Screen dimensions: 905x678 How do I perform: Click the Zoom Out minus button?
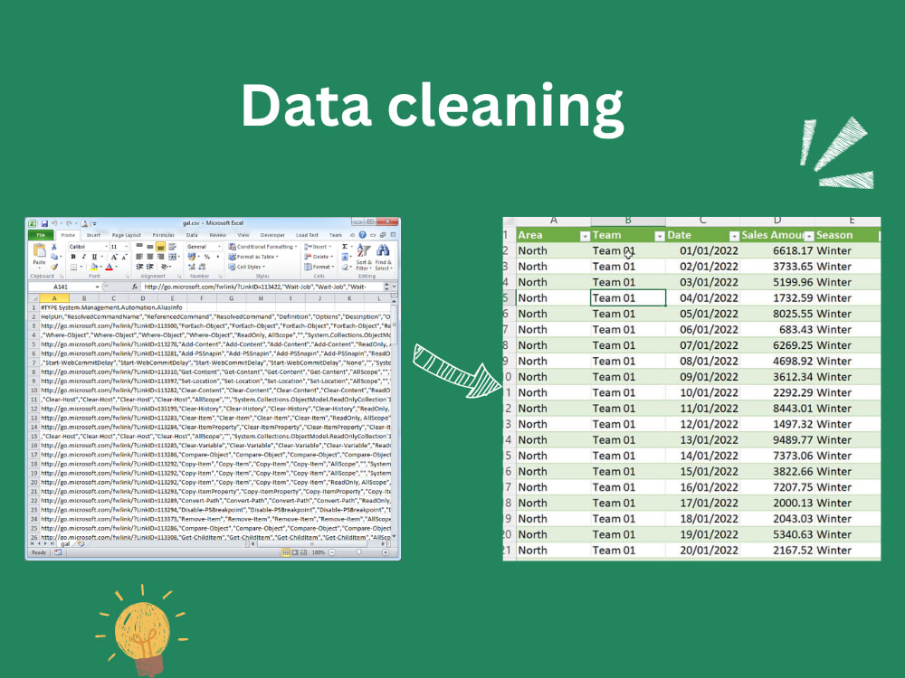pyautogui.click(x=332, y=552)
